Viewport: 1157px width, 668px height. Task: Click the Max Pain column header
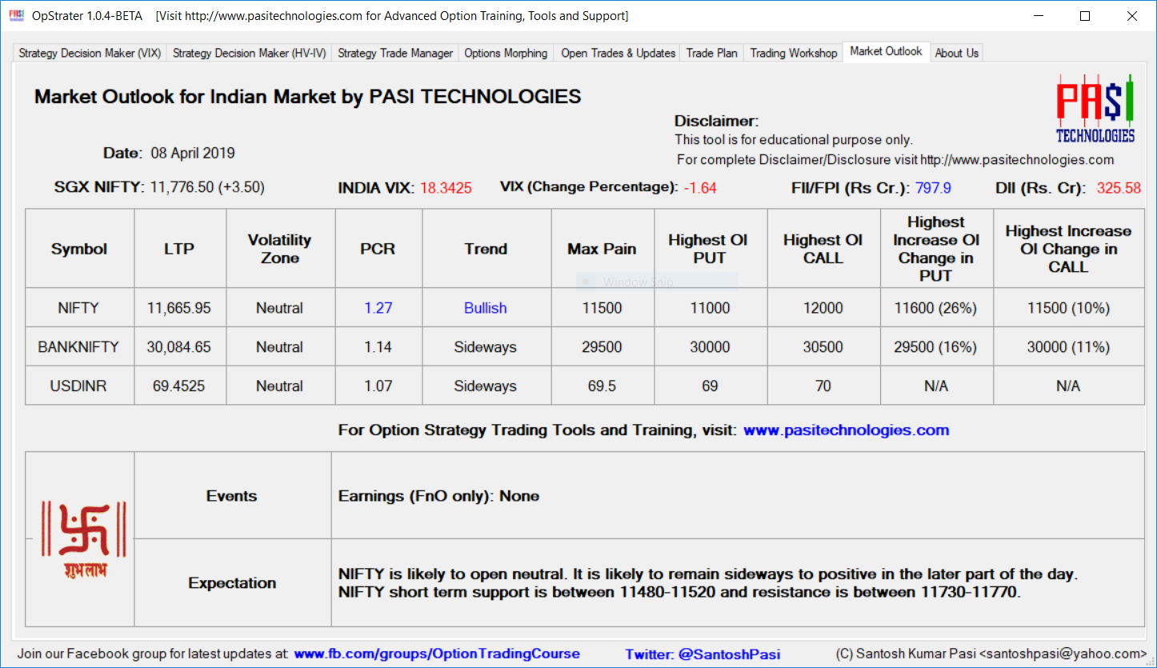point(603,249)
